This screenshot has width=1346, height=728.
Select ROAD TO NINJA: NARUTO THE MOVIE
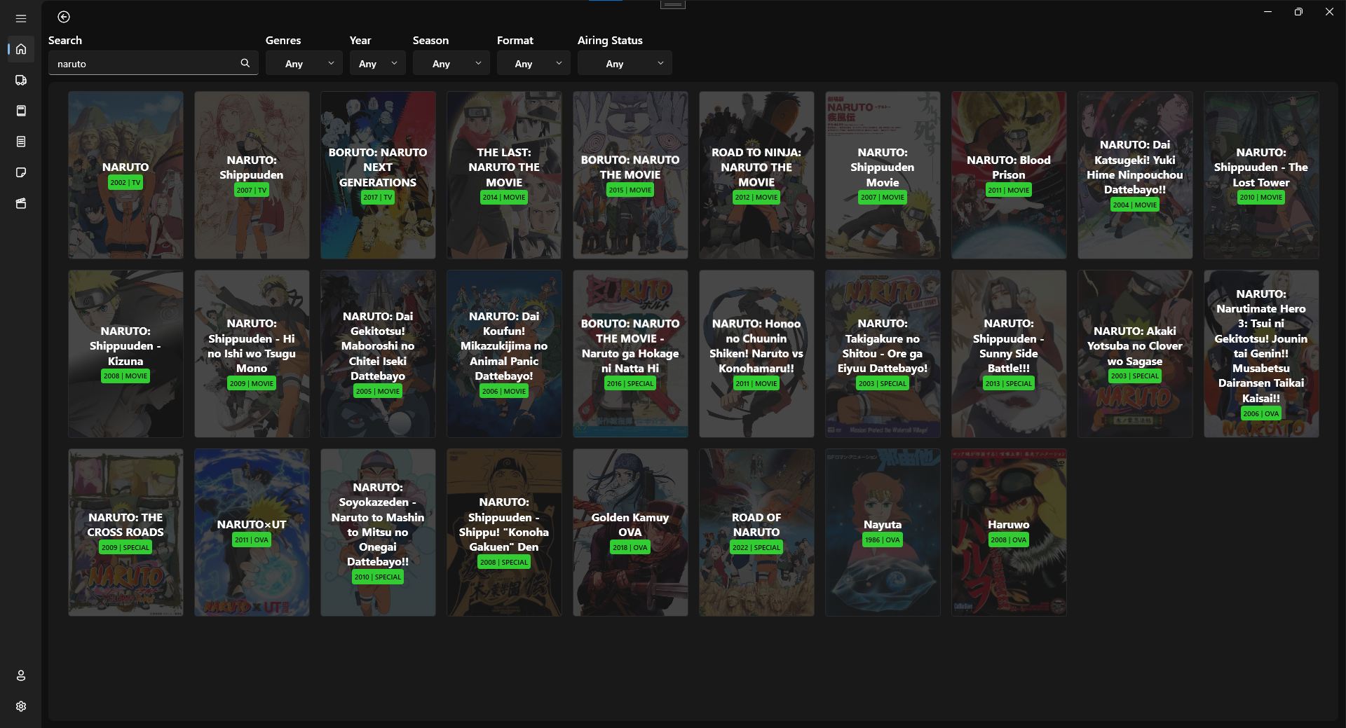[x=756, y=175]
